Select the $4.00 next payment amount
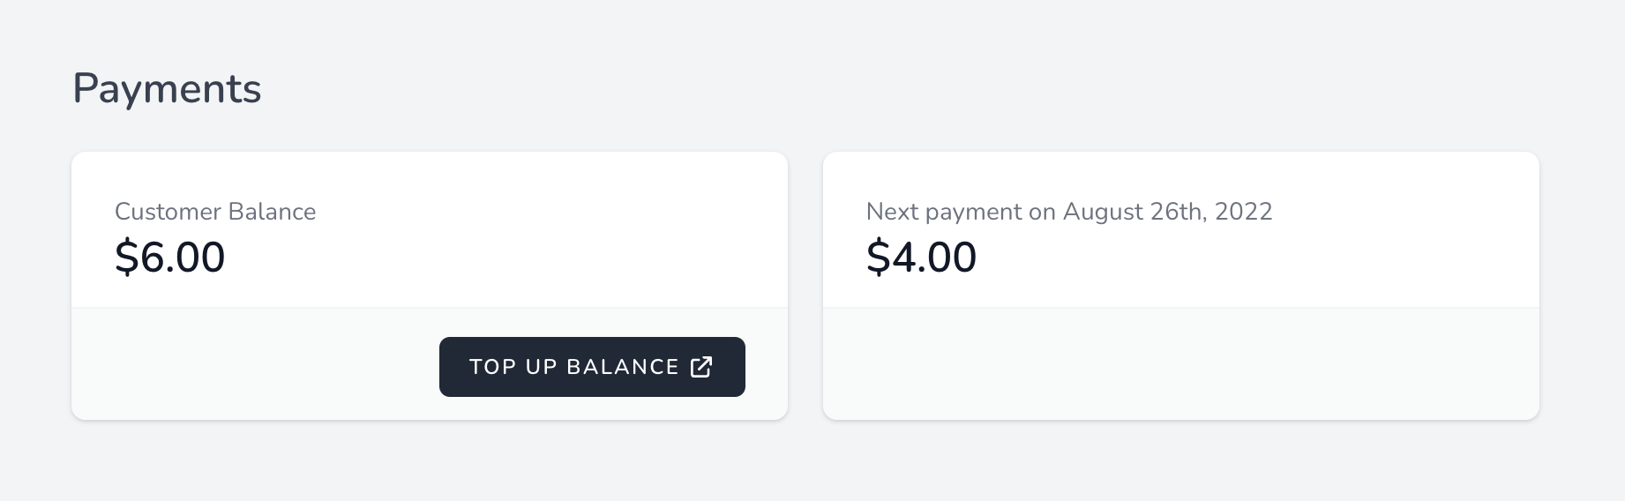This screenshot has width=1625, height=501. pyautogui.click(x=922, y=258)
